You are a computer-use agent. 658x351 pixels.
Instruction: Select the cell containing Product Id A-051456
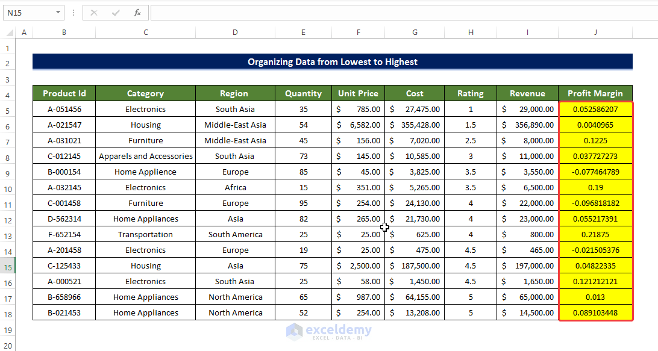click(x=64, y=109)
